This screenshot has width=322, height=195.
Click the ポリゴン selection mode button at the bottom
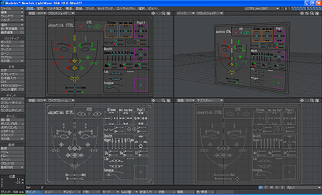point(71,192)
